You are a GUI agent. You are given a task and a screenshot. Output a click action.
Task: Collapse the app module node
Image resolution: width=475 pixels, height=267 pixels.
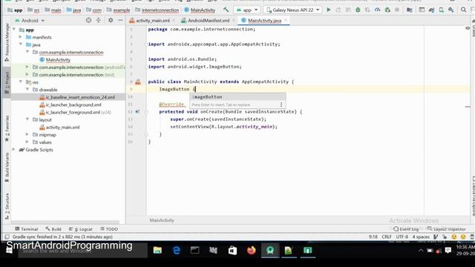[x=14, y=30]
